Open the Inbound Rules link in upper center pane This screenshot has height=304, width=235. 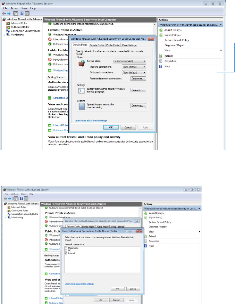[61, 126]
